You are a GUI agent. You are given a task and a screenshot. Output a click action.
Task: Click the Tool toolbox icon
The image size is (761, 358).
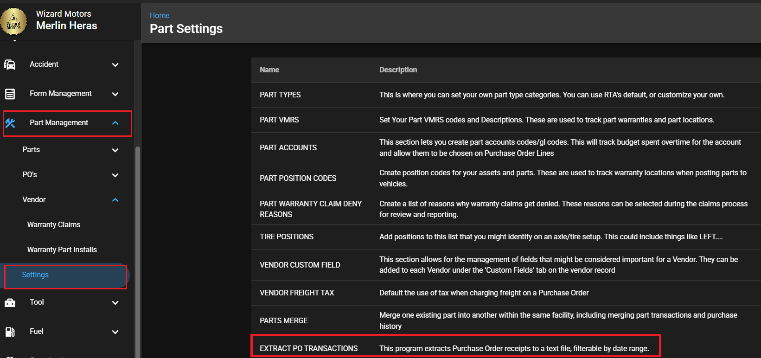tap(10, 302)
